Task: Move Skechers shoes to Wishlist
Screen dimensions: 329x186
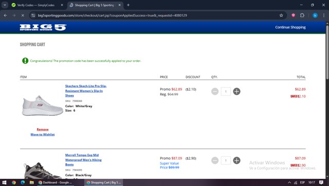Action: (43, 134)
